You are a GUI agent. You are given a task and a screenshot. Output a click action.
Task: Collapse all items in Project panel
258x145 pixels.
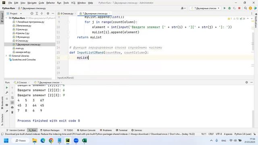tap(42, 13)
